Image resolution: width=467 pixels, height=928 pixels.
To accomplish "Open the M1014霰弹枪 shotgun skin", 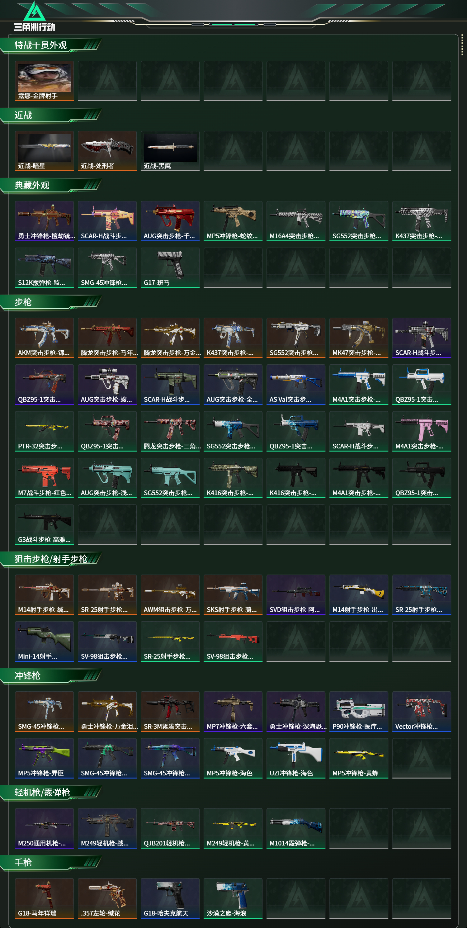I will tap(296, 828).
